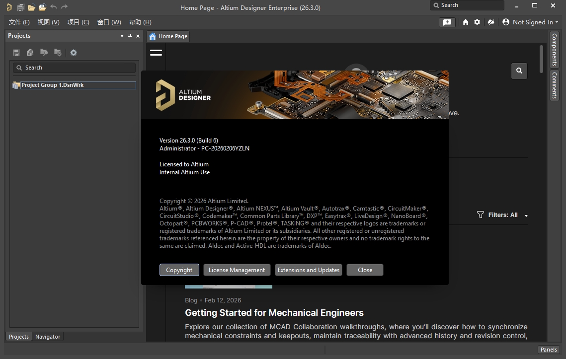Click Extensions and Updates button

(308, 270)
